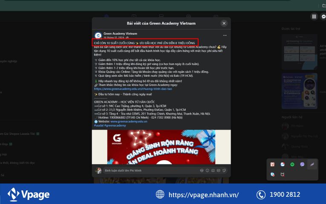
Task: Open the McAfee shield in tray popup
Action: tap(283, 175)
